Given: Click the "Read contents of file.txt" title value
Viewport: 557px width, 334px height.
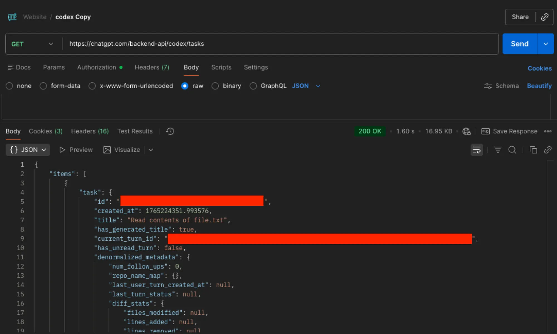Looking at the screenshot, I should coord(177,220).
